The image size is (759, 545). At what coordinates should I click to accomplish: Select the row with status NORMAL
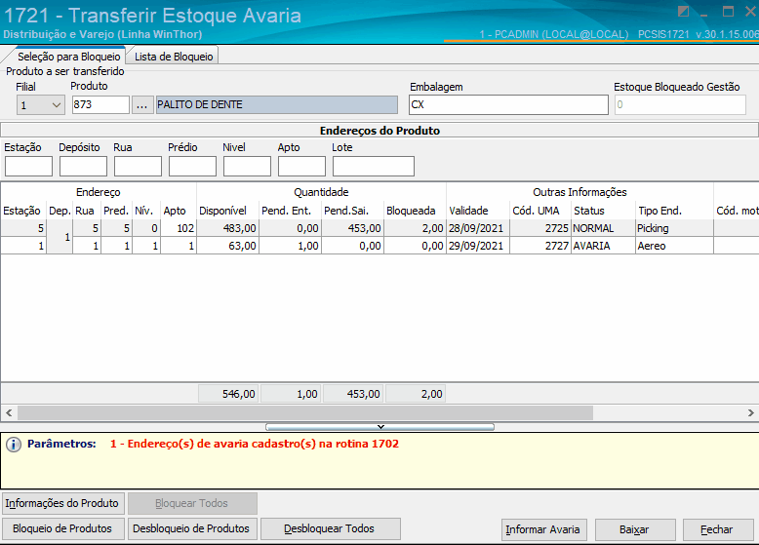point(379,228)
